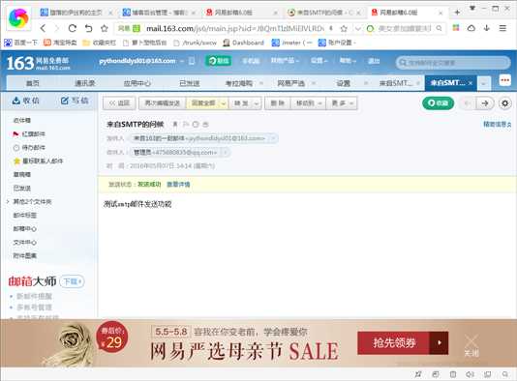Switch to the 考拉海购 tab
This screenshot has height=381, width=517.
(239, 83)
